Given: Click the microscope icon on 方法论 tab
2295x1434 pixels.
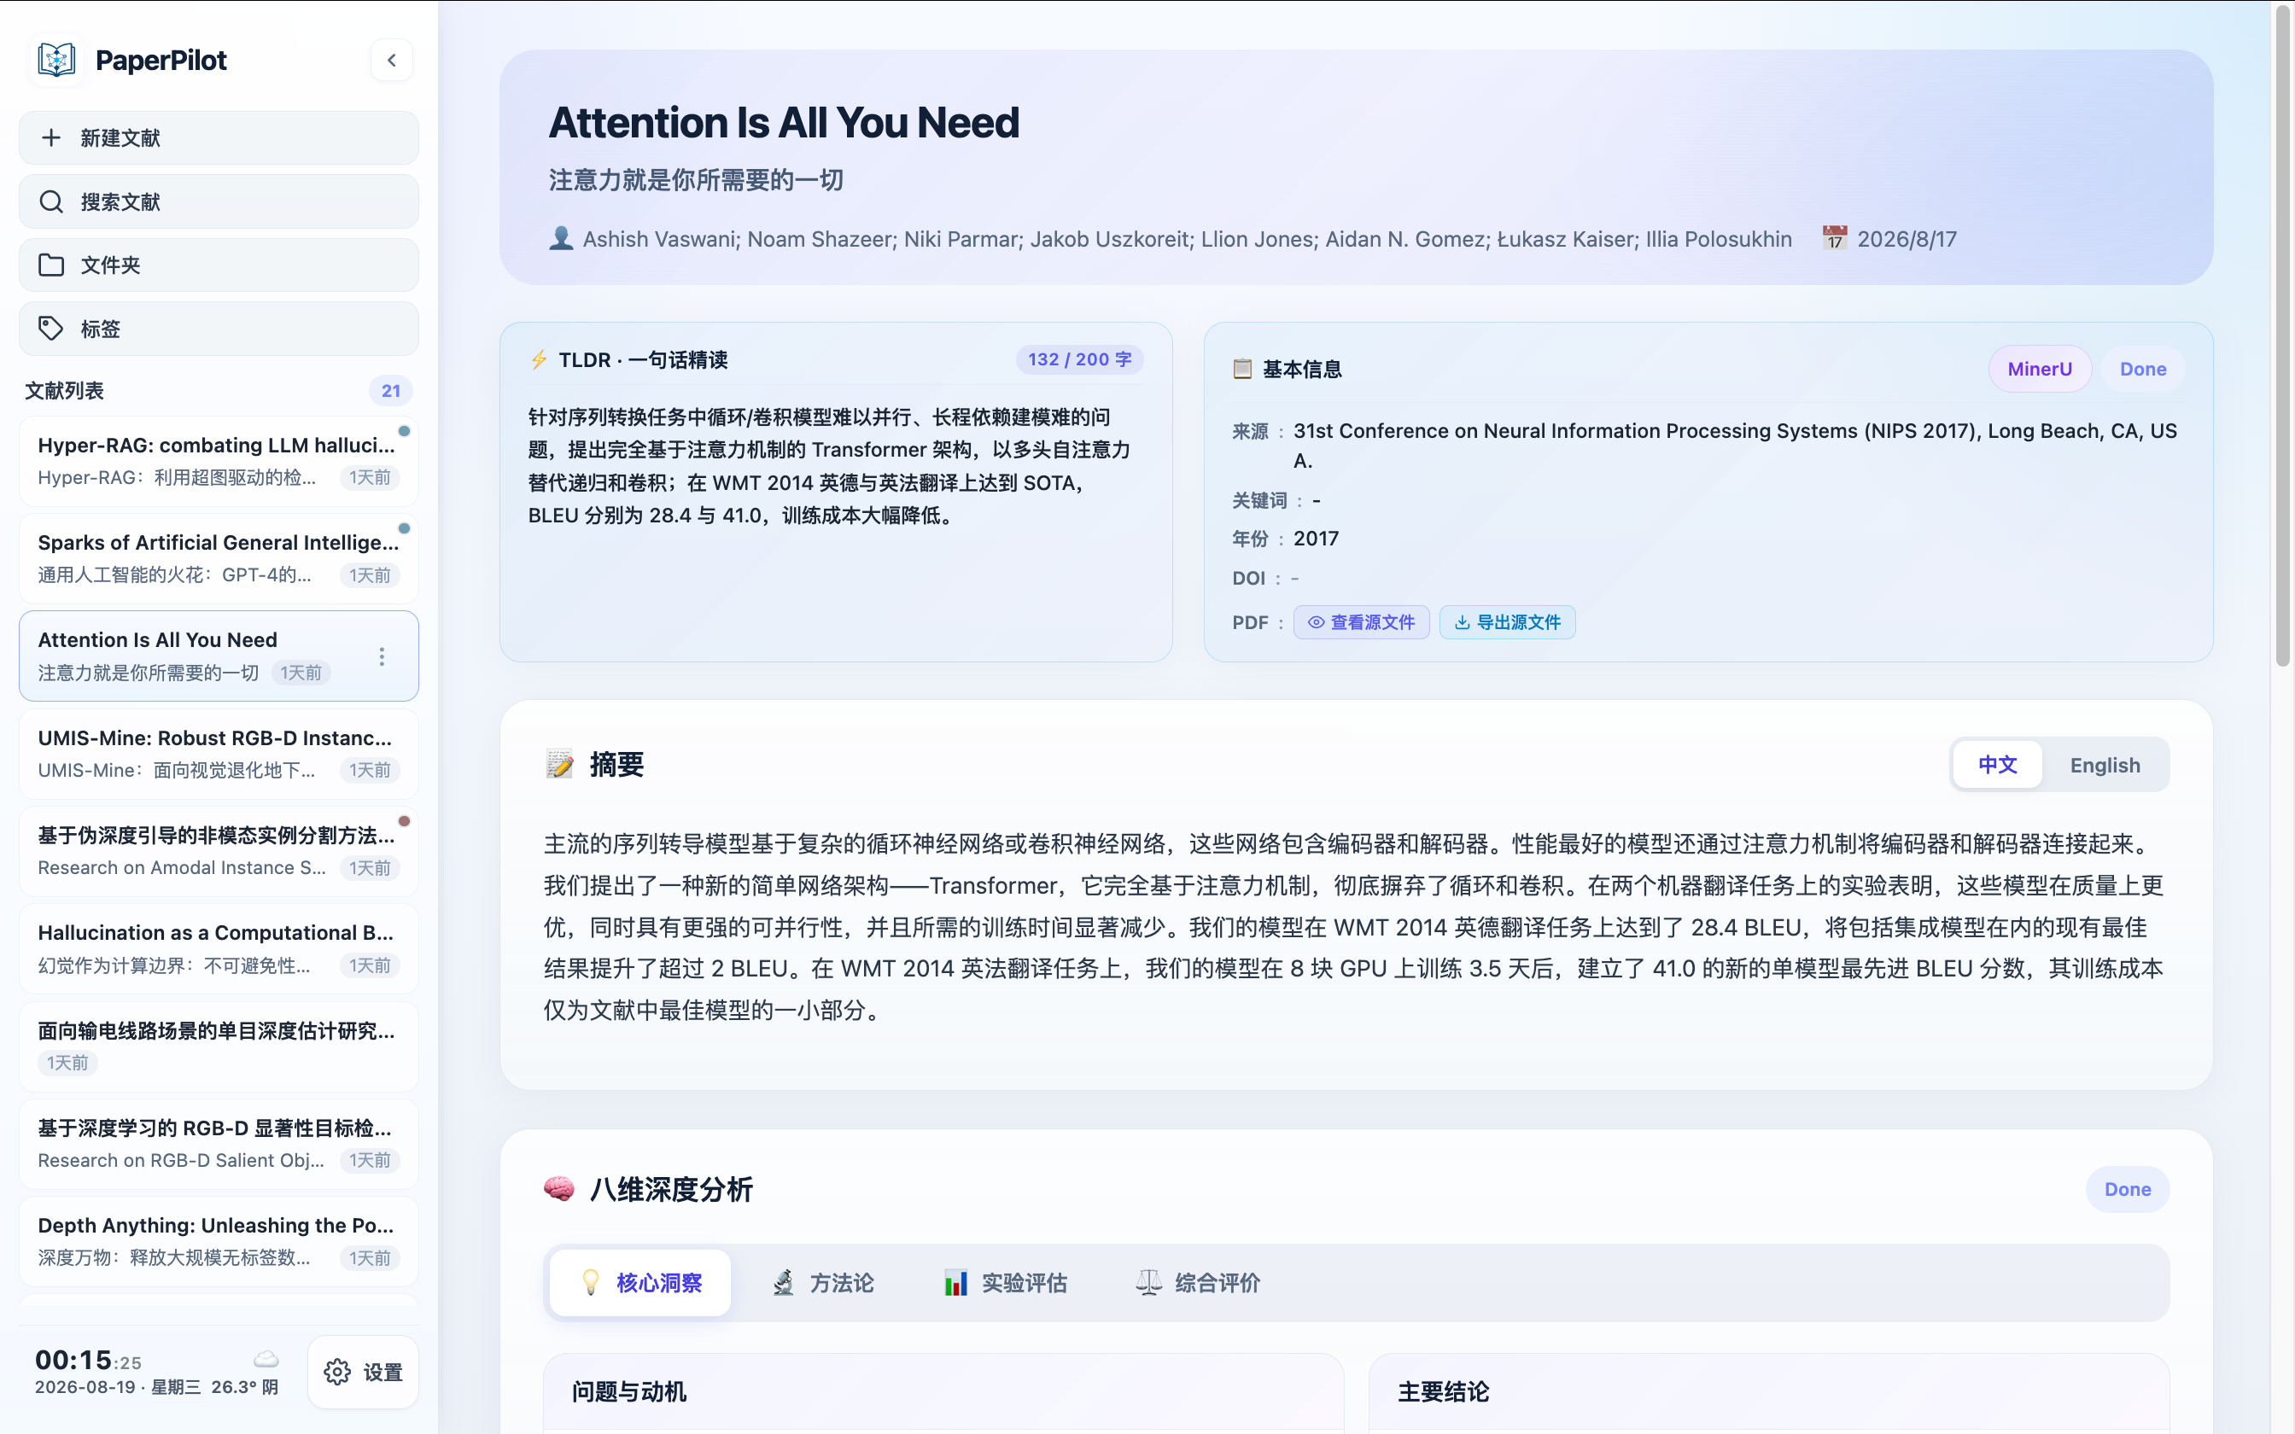Looking at the screenshot, I should coord(783,1283).
